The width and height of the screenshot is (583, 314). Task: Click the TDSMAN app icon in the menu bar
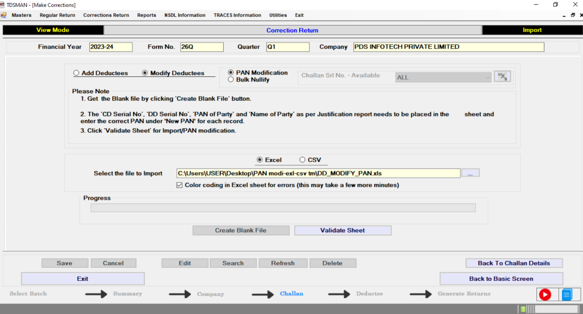tap(3, 15)
